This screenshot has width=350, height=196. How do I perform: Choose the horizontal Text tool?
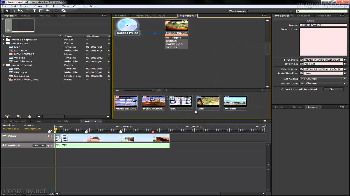point(34,11)
